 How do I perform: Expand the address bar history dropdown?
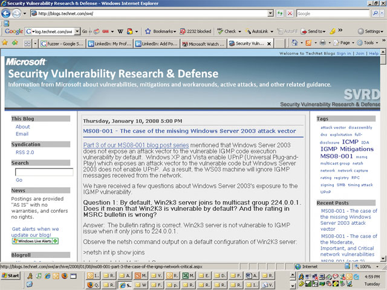270,13
